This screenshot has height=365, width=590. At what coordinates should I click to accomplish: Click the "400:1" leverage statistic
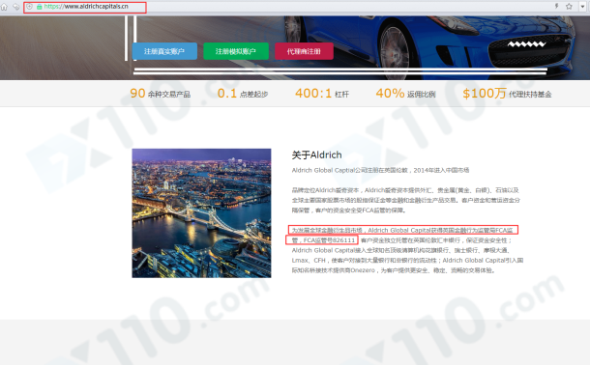point(313,93)
